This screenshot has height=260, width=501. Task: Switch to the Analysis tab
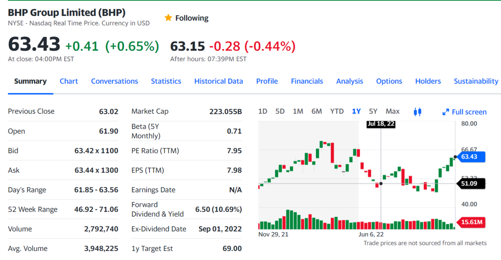[x=349, y=81]
